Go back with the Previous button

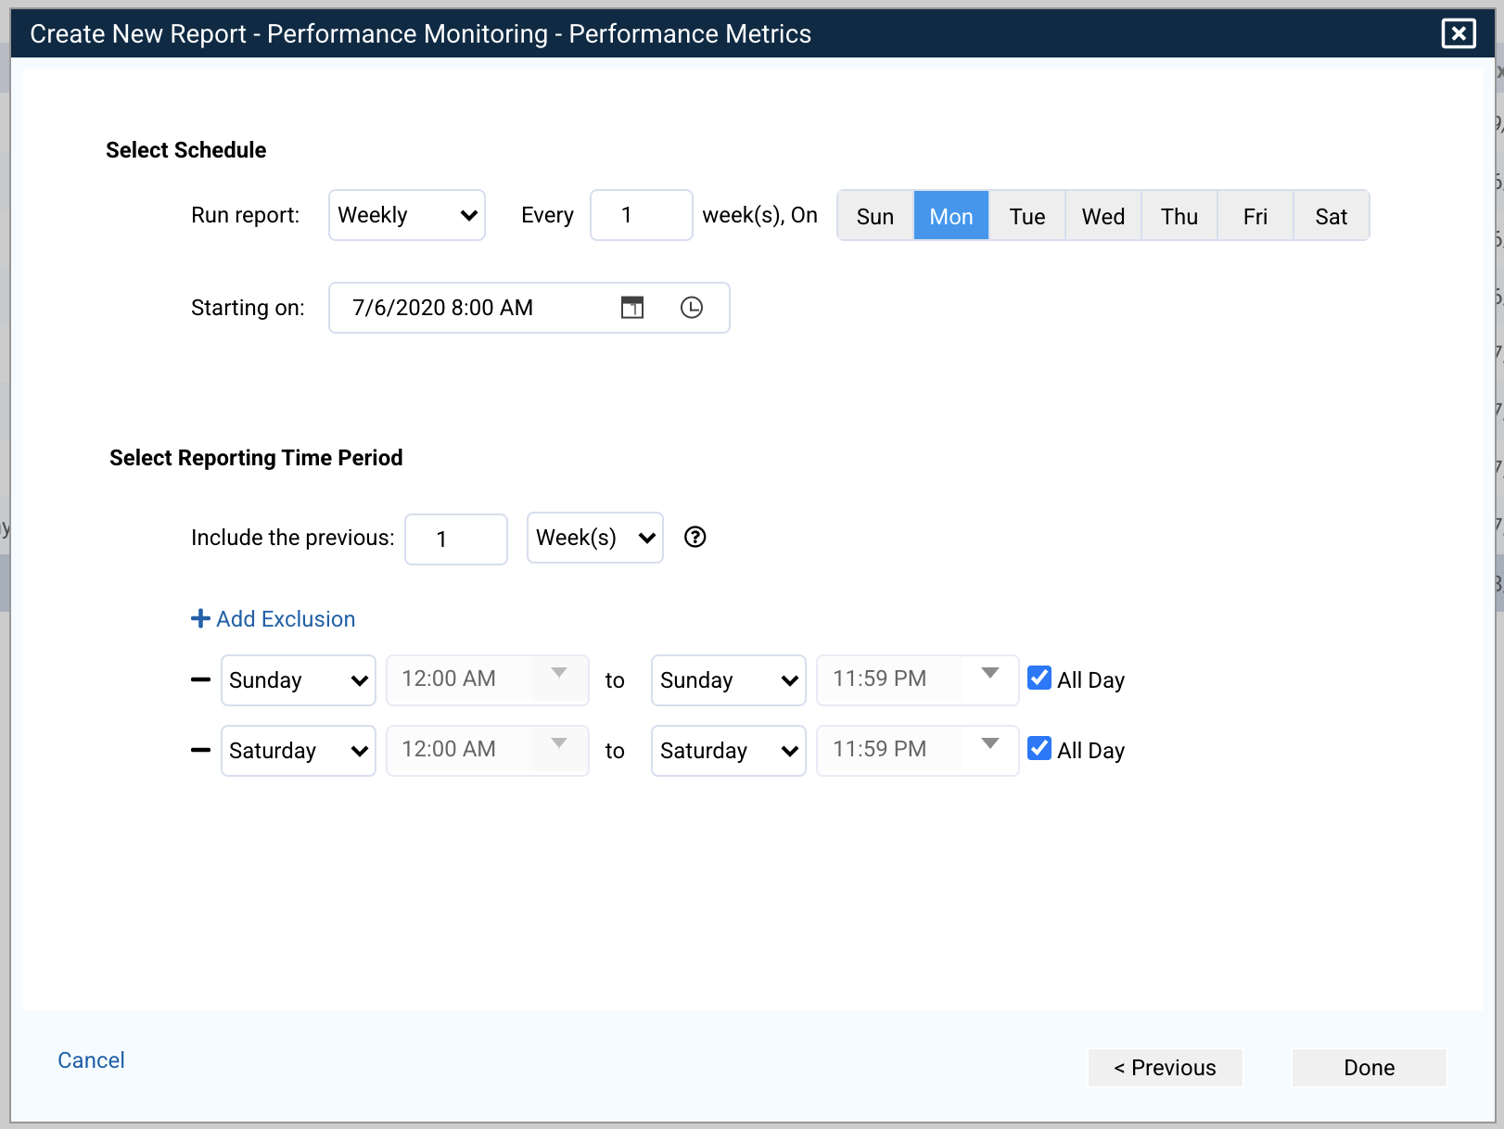coord(1166,1068)
